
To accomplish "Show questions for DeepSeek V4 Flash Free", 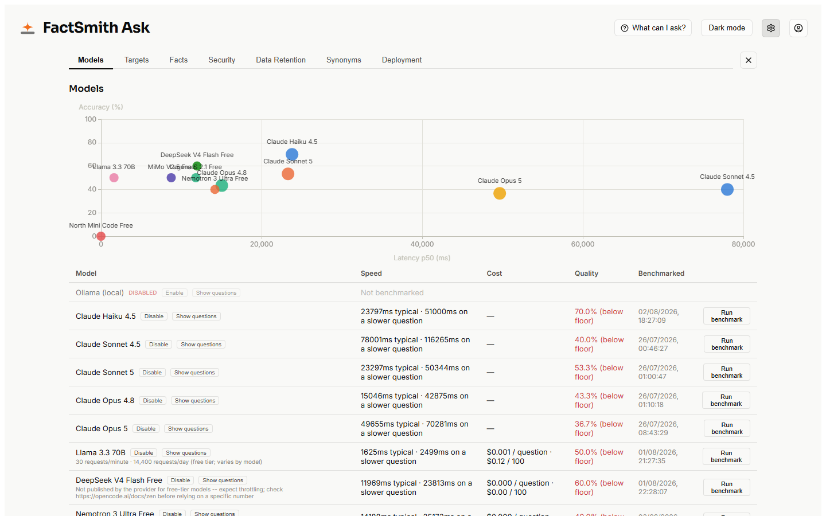I will point(223,480).
